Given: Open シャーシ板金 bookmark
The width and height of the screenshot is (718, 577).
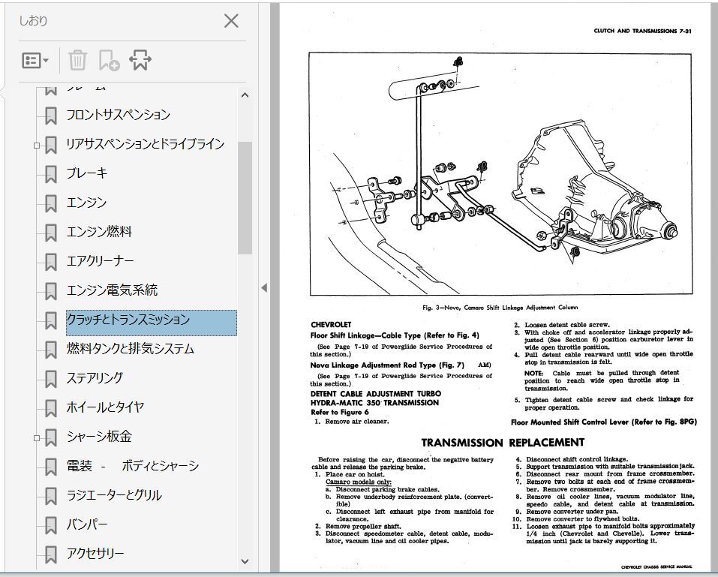Looking at the screenshot, I should (x=99, y=437).
